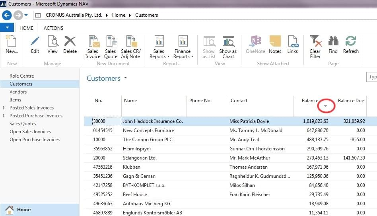Expand the breadcrumb arrow after Home

[x=130, y=16]
